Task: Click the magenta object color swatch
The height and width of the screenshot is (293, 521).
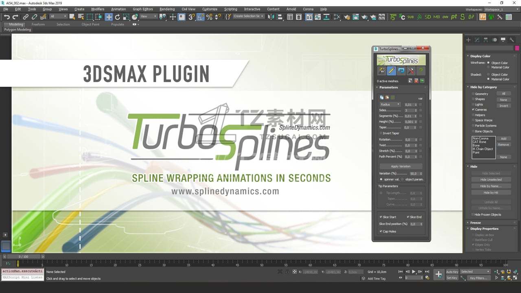Action: coord(517,48)
